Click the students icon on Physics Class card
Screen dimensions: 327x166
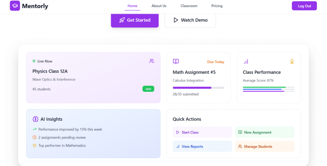(152, 61)
